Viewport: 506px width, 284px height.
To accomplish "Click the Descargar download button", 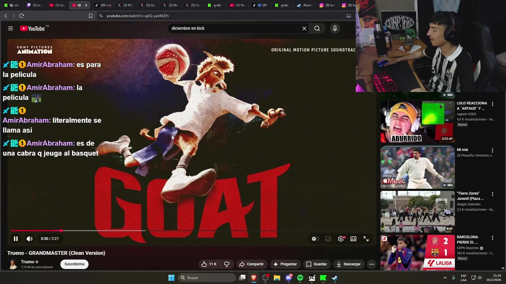I will pyautogui.click(x=348, y=264).
